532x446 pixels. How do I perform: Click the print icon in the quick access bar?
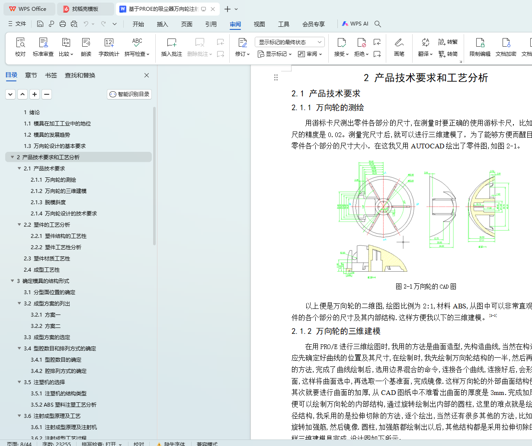tap(63, 24)
